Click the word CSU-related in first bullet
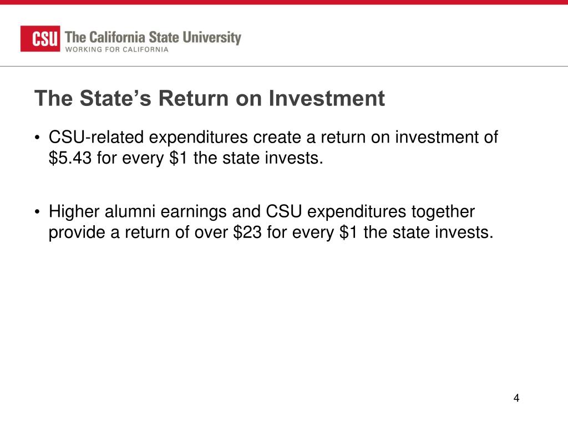This screenshot has height=426, width=568. [97, 138]
